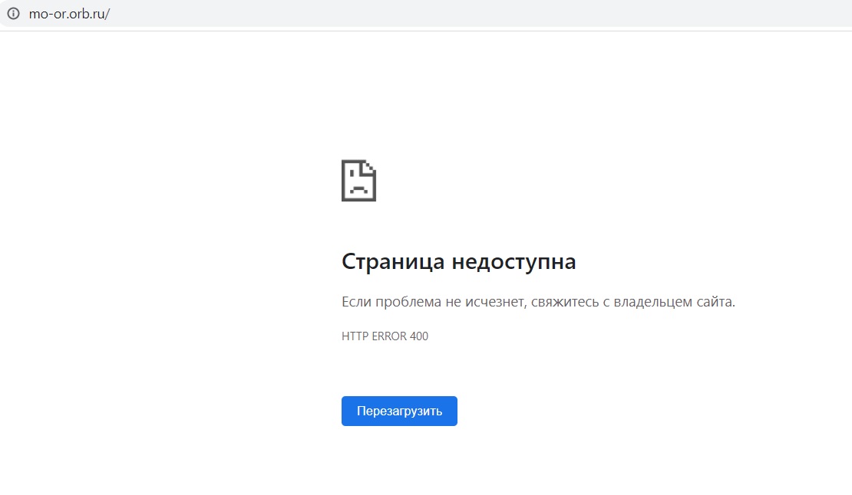This screenshot has width=852, height=495.
Task: Click the site information icon in address bar
Action: click(x=13, y=14)
